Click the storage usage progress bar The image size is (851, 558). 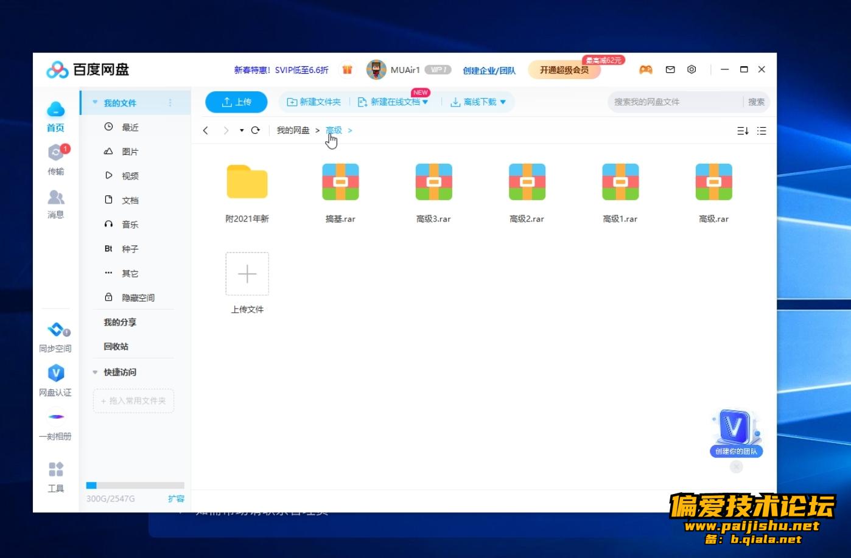click(x=135, y=486)
